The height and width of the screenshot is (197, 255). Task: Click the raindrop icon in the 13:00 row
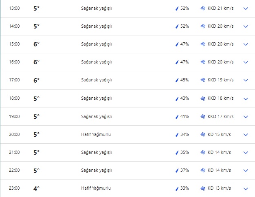(177, 8)
